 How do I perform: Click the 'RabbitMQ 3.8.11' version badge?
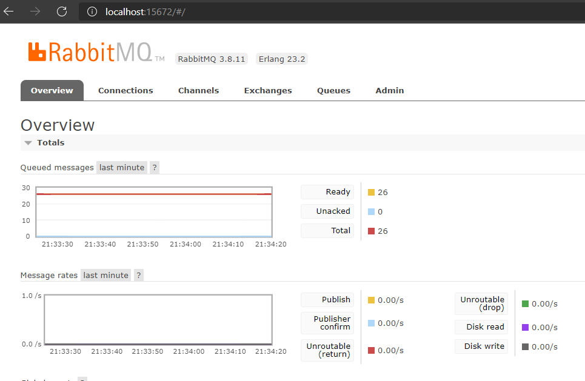212,59
